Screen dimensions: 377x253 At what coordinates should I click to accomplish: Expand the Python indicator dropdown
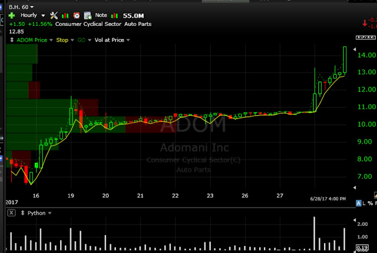tap(49, 213)
